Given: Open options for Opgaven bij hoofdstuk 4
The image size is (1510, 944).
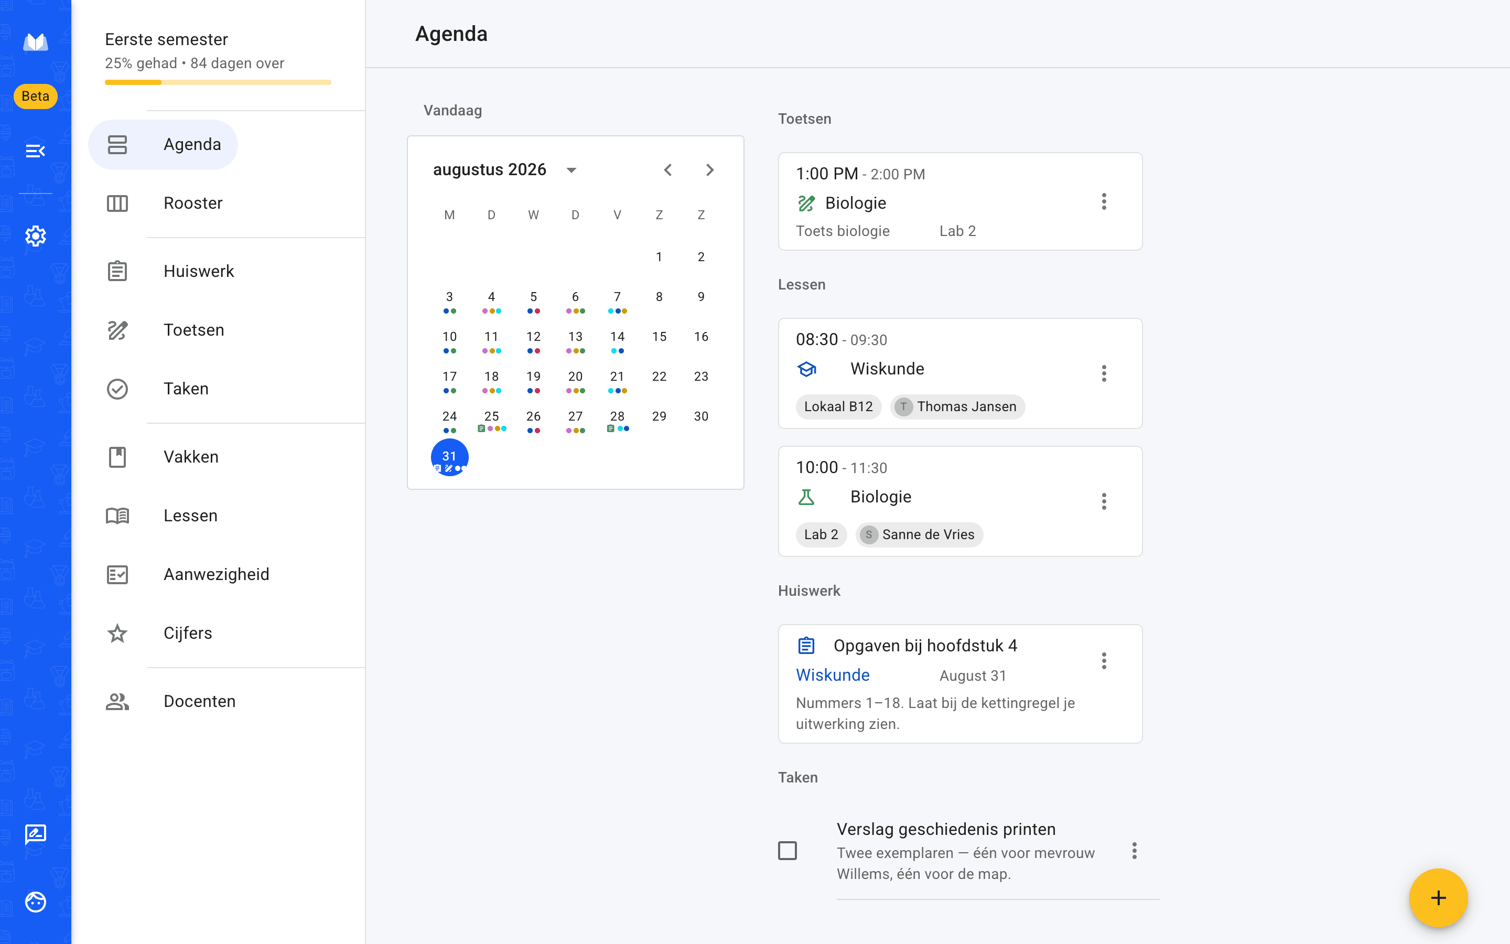Looking at the screenshot, I should [x=1104, y=661].
